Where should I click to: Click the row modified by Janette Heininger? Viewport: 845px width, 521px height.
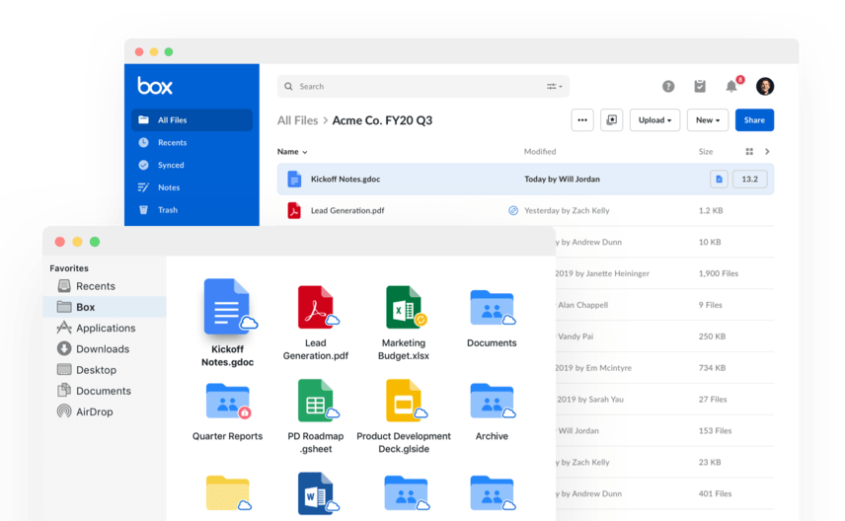(665, 273)
